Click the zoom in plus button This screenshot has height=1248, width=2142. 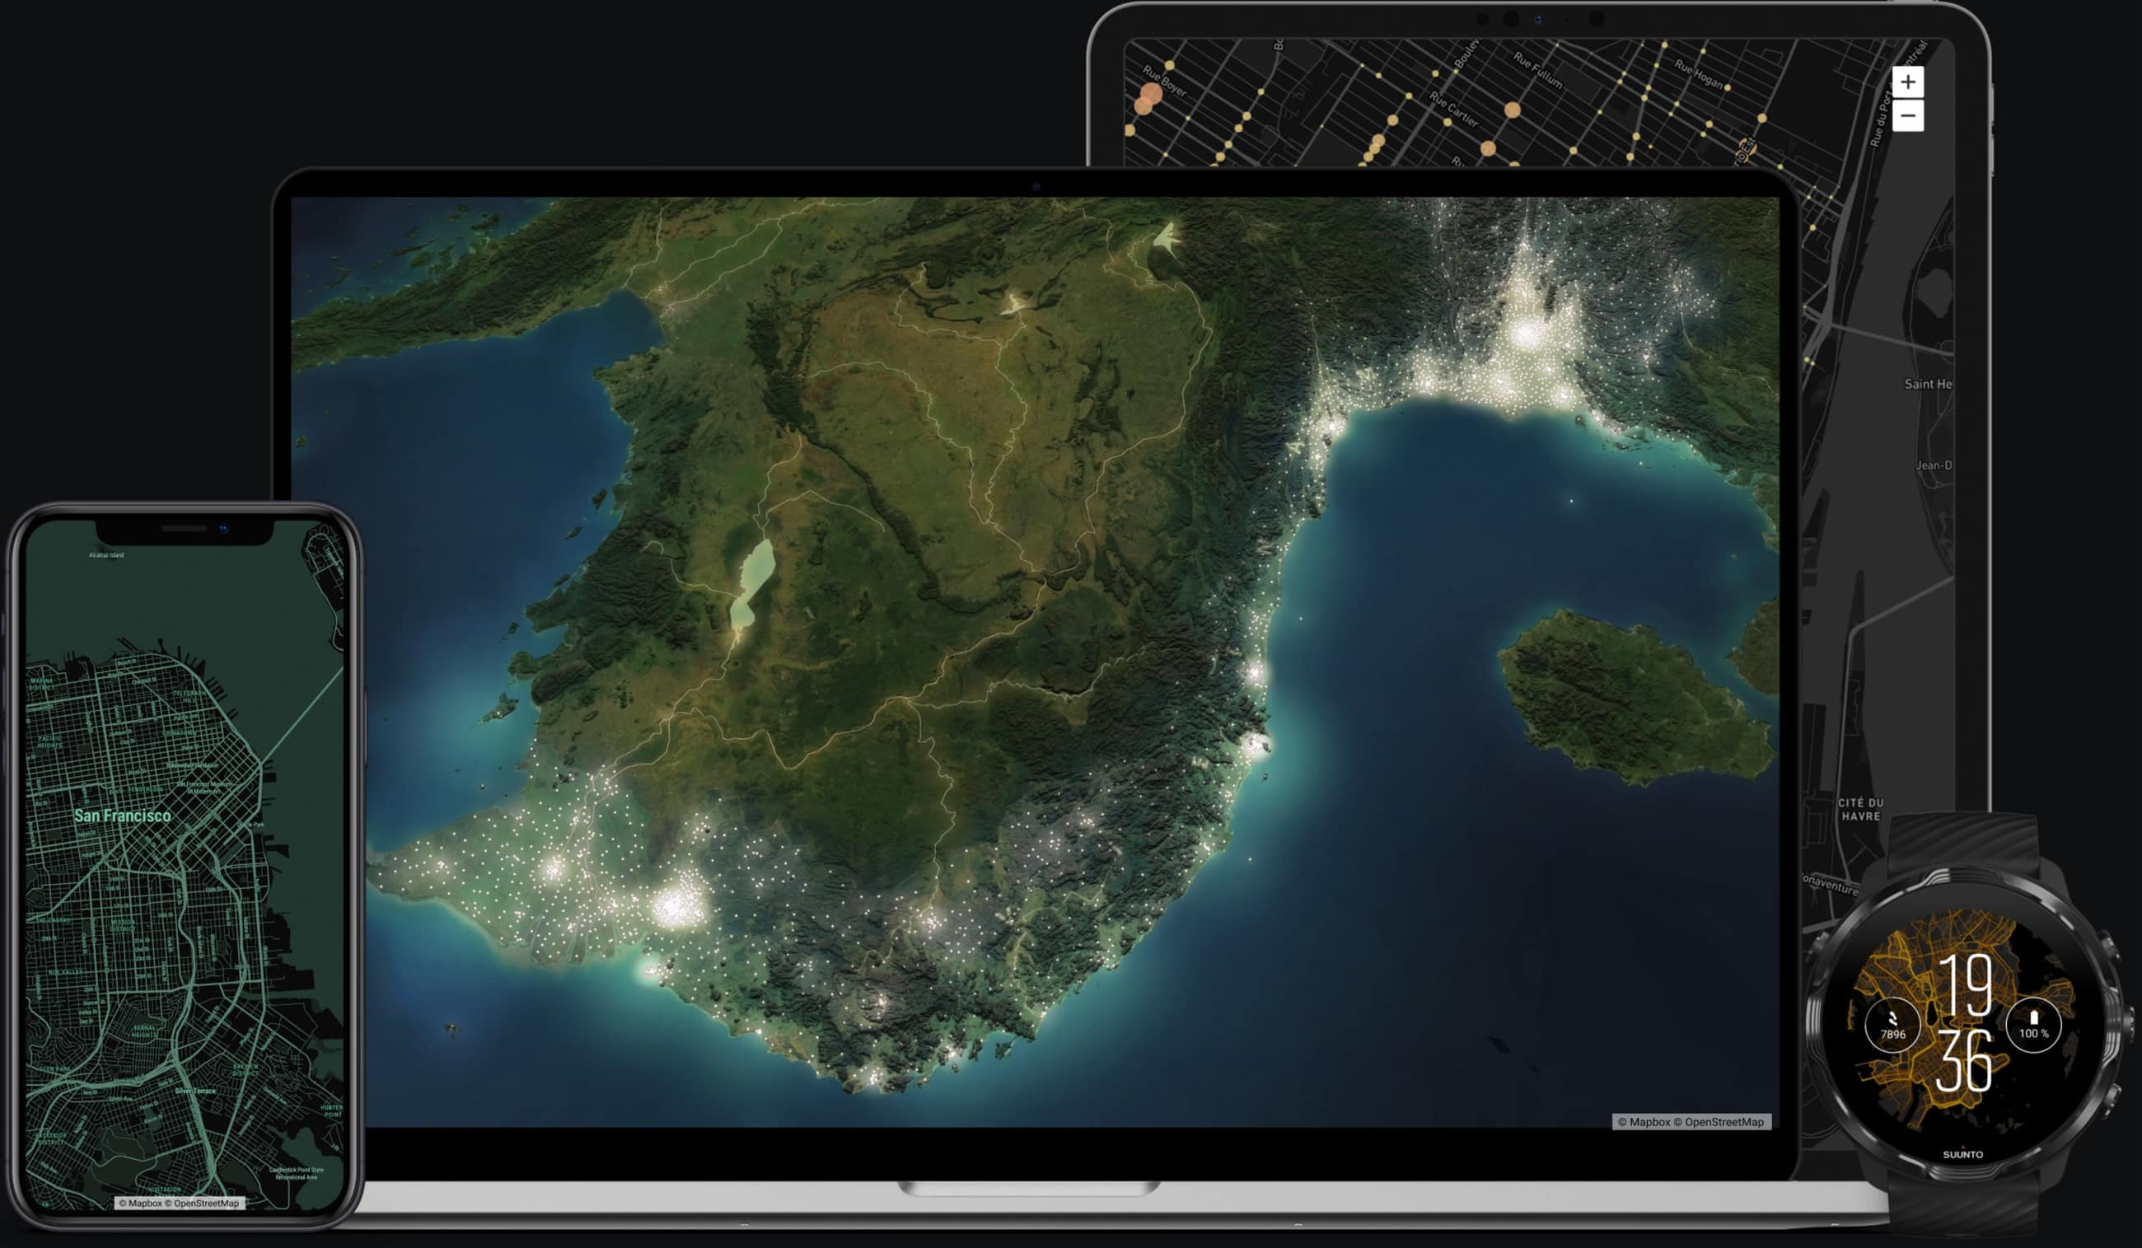1907,82
